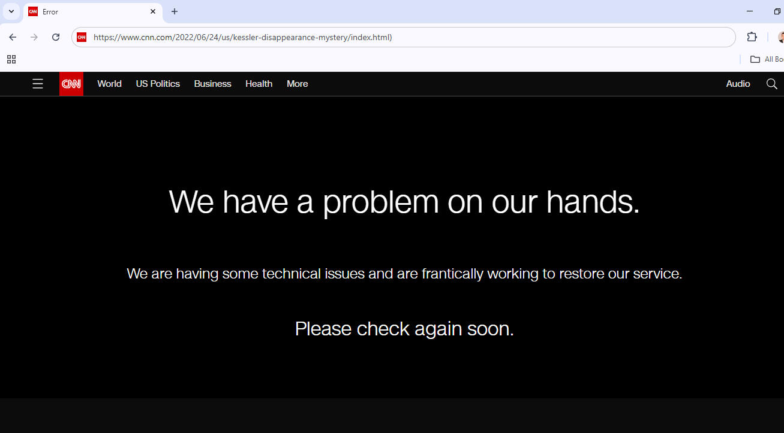Viewport: 784px width, 433px height.
Task: Open a new browser tab
Action: click(175, 11)
